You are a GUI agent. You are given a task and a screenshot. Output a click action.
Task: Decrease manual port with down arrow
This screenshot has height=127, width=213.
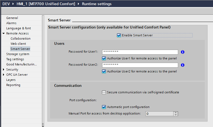[x=176, y=115]
